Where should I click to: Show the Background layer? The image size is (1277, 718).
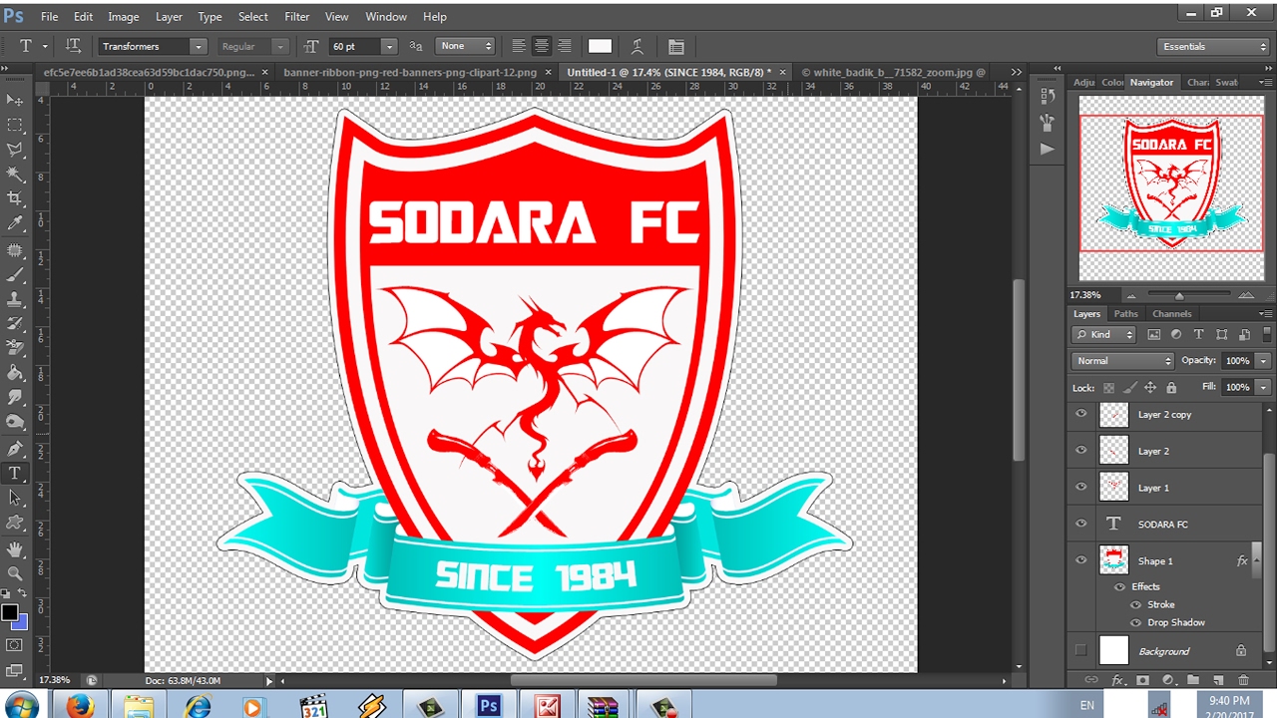(x=1080, y=651)
